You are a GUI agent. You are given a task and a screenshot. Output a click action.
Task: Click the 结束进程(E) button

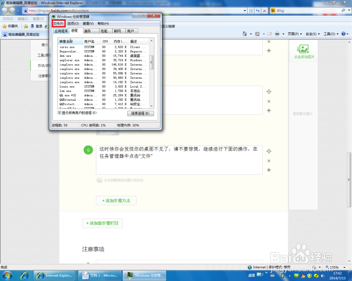pos(140,113)
